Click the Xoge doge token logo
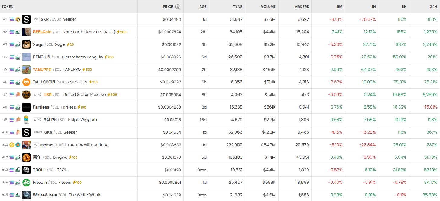This screenshot has width=440, height=201. [x=26, y=44]
